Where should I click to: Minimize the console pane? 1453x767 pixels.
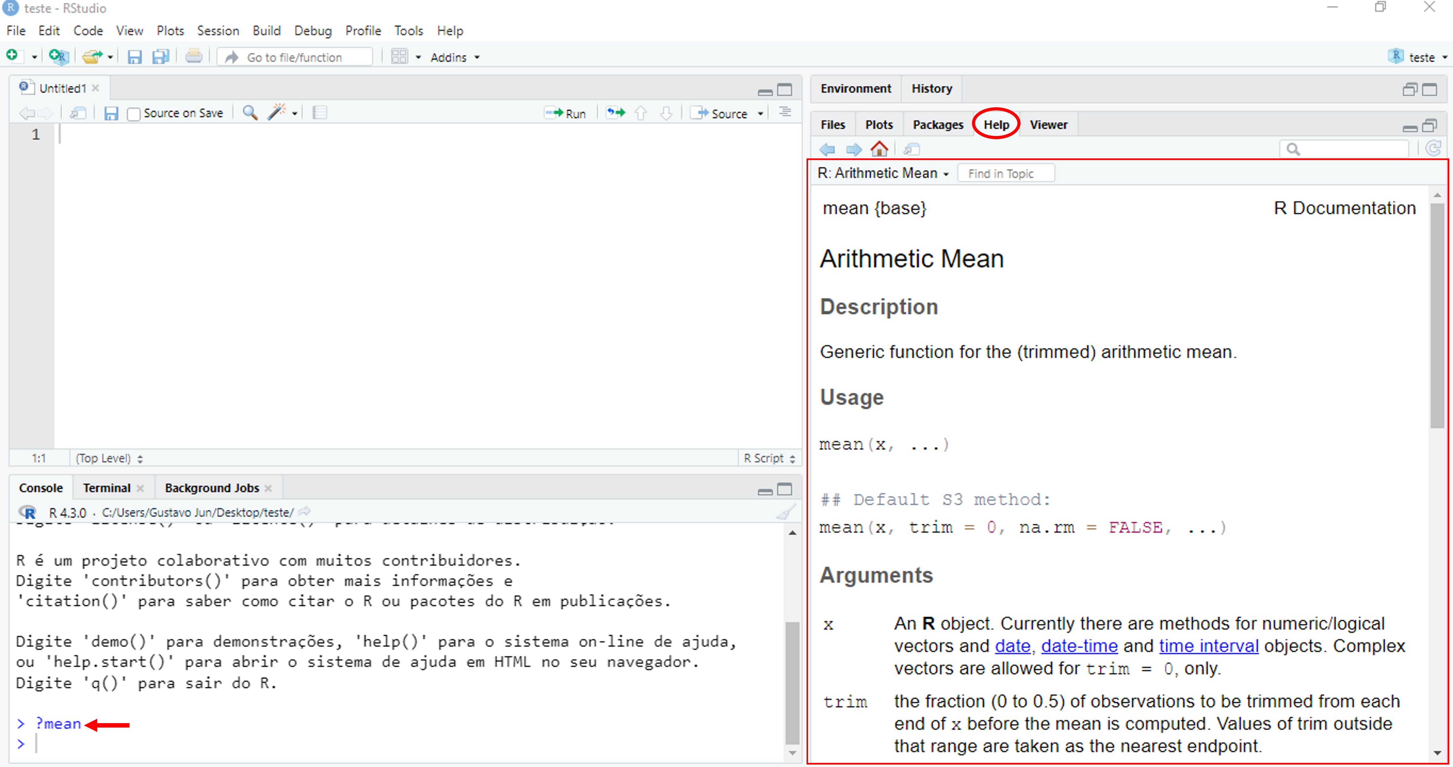click(765, 491)
